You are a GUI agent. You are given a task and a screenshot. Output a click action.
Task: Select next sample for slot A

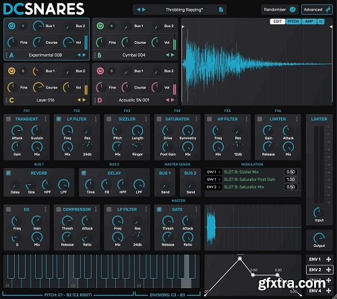coord(84,55)
